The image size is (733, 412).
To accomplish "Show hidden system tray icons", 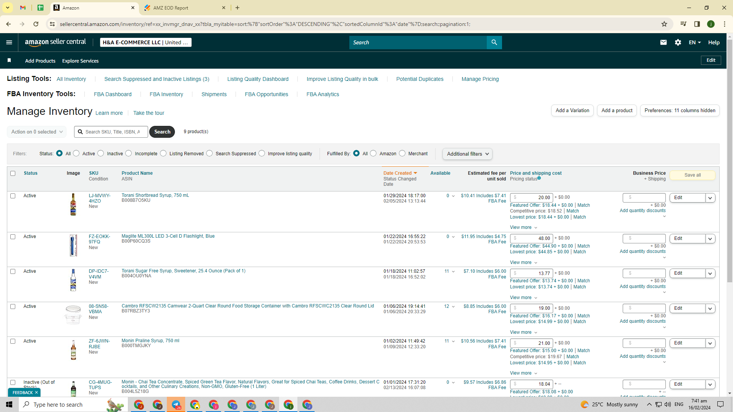I will tap(649, 404).
